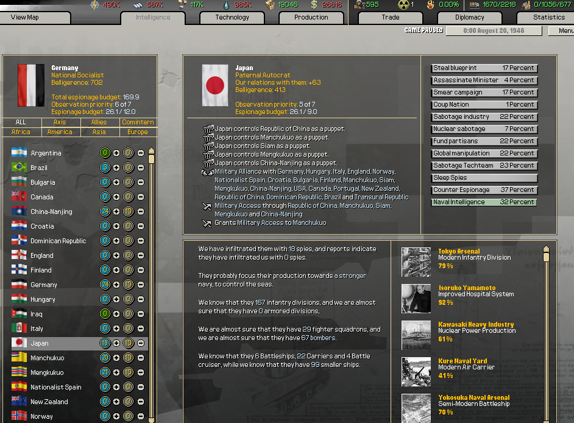Filter country list by Comintern
Image resolution: width=574 pixels, height=423 pixels.
[x=138, y=123]
